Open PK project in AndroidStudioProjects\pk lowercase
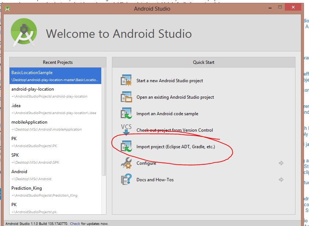 55,207
